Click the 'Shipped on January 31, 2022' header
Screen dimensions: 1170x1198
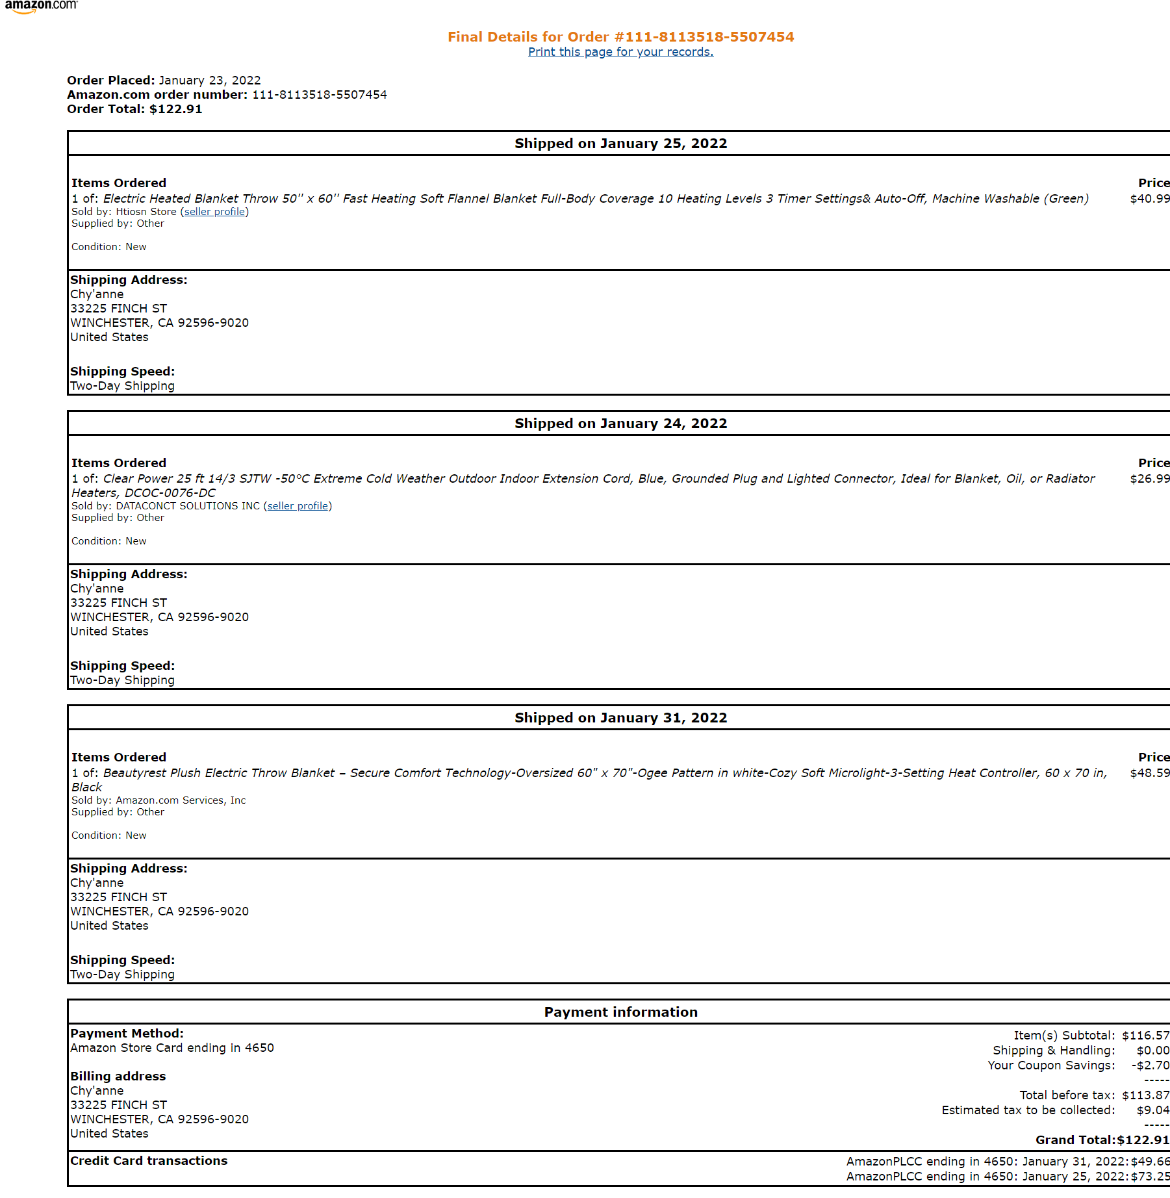tap(620, 718)
